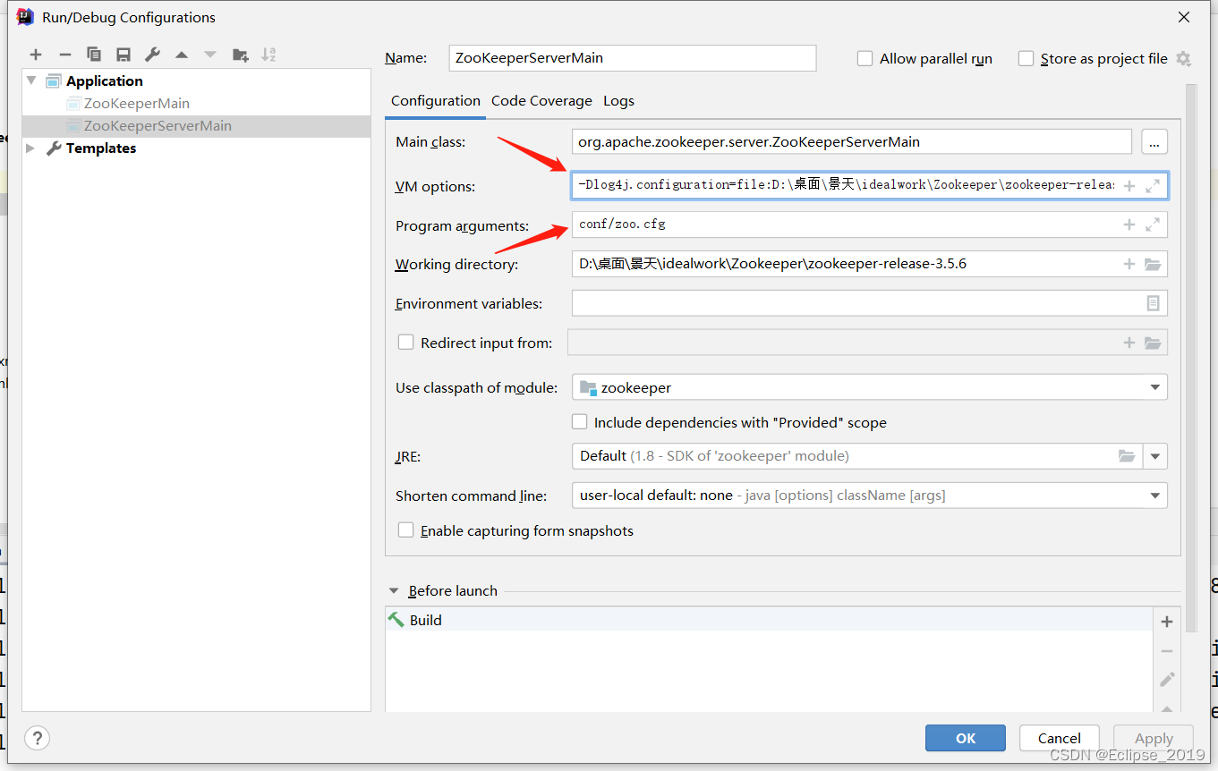Image resolution: width=1218 pixels, height=771 pixels.
Task: Remove the Before launch task
Action: 1167,651
